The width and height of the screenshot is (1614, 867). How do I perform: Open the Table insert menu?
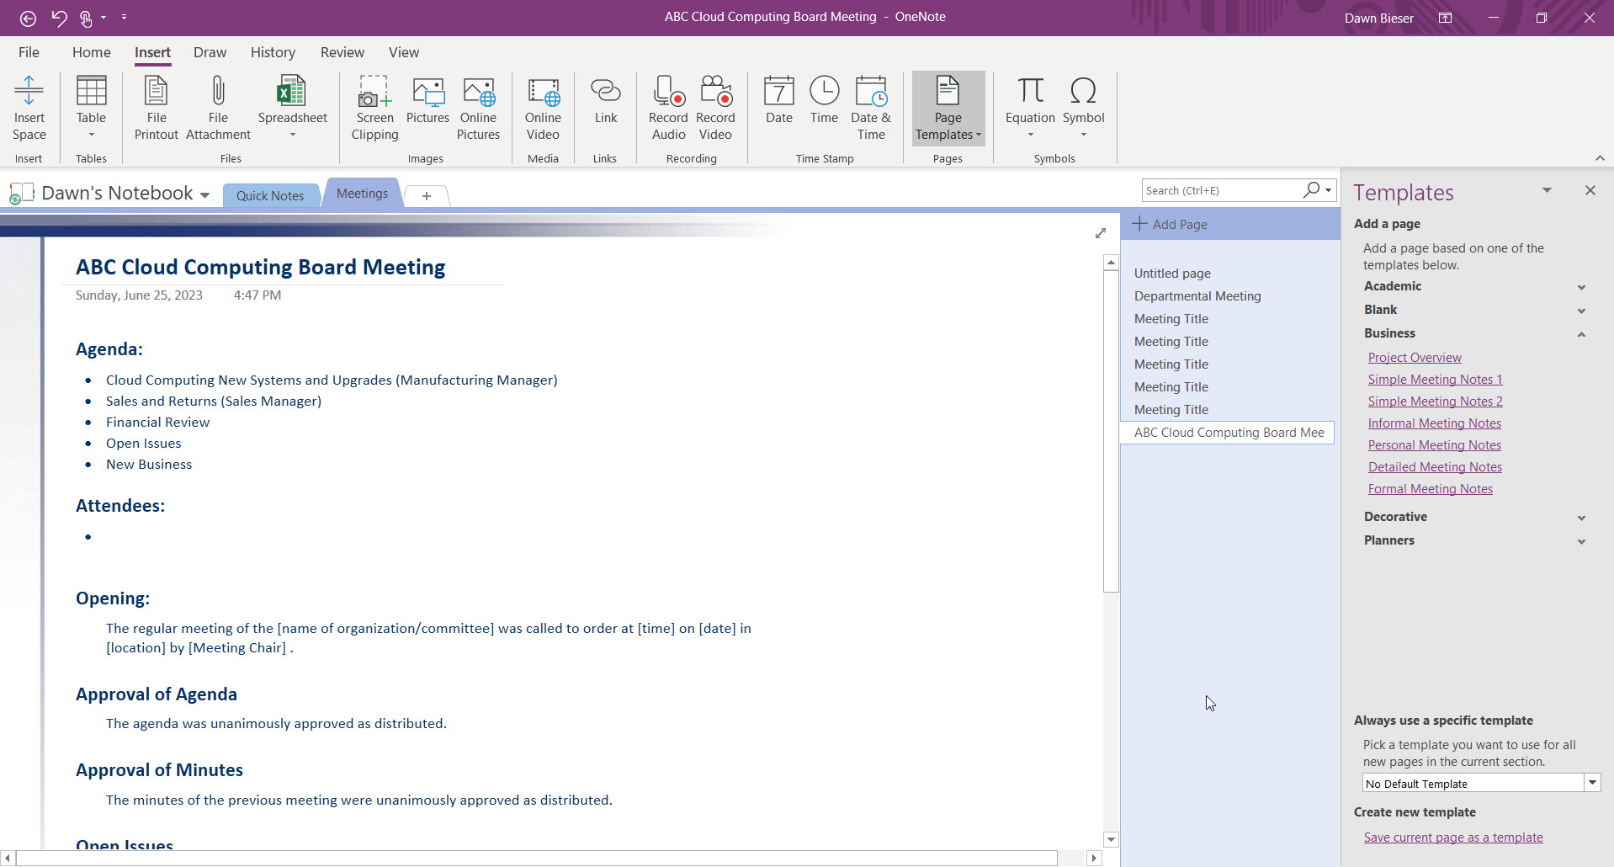[x=91, y=109]
